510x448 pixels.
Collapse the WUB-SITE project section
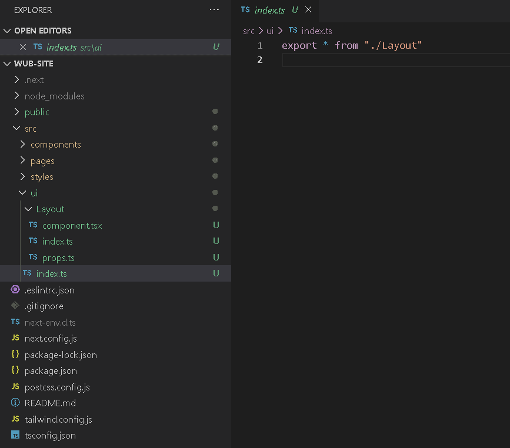tap(7, 63)
